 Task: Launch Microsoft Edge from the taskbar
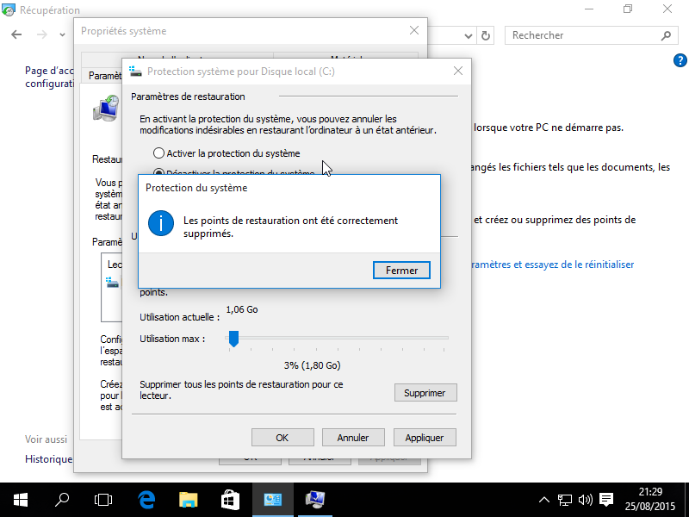click(146, 499)
